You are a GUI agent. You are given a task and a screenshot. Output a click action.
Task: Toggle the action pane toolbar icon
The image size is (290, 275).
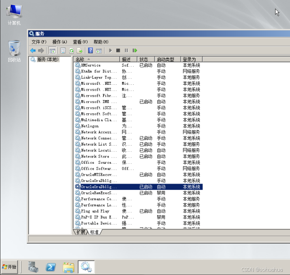point(99,50)
